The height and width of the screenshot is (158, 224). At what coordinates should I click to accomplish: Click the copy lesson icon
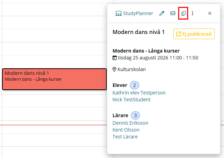coord(183,13)
